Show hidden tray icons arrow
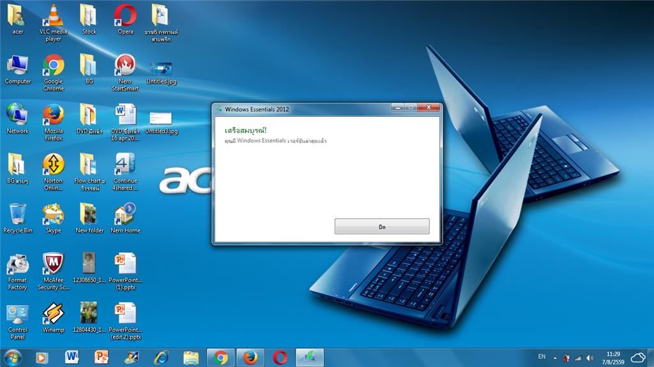This screenshot has height=367, width=654. point(555,358)
